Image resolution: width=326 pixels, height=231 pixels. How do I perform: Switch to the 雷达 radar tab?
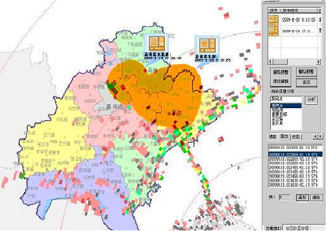click(x=284, y=136)
